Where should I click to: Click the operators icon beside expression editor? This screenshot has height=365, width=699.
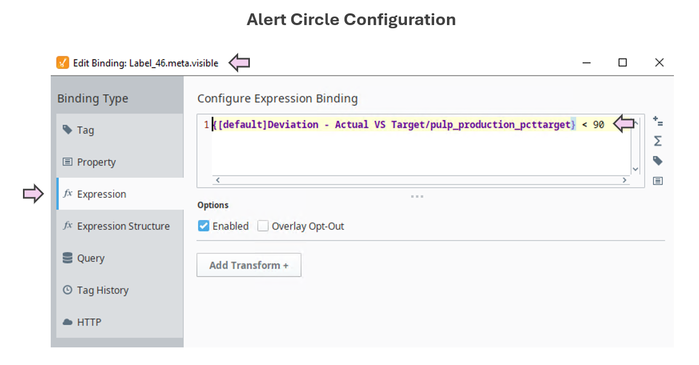click(x=658, y=122)
